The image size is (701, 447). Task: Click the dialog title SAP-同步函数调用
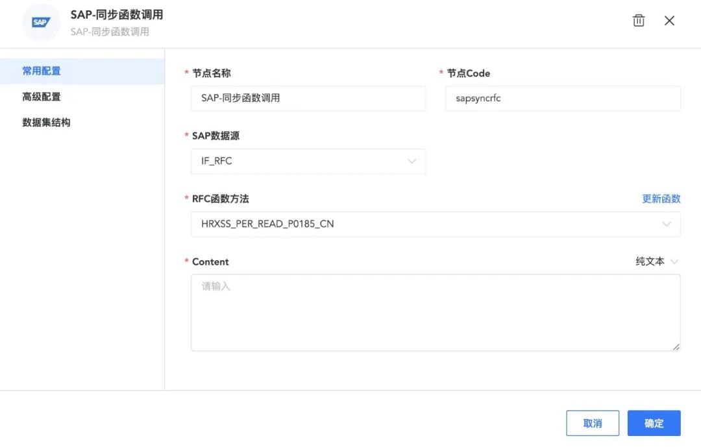click(x=117, y=15)
